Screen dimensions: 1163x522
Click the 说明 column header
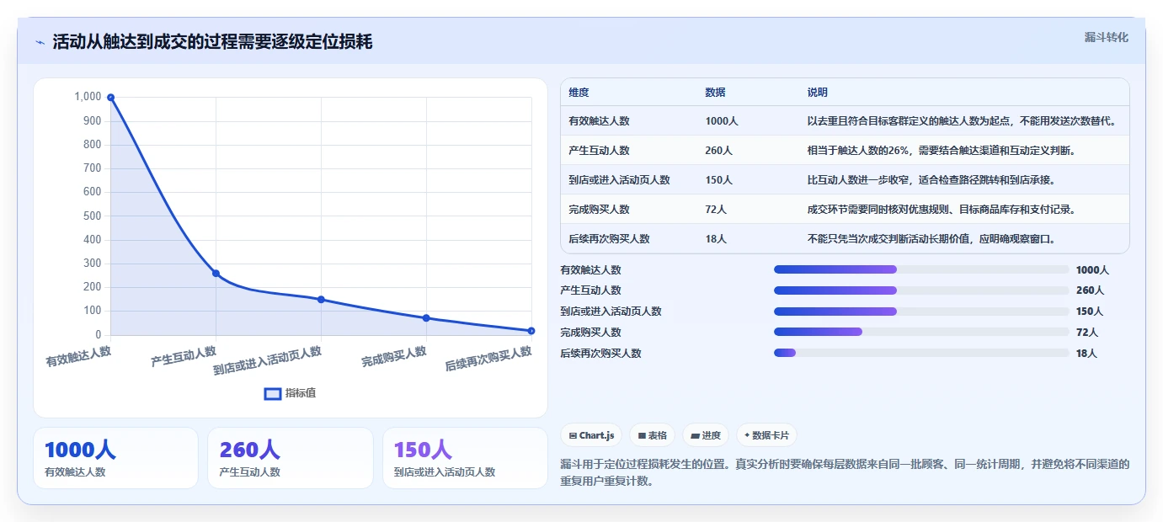817,93
